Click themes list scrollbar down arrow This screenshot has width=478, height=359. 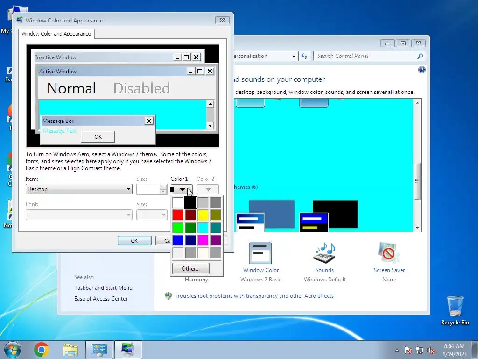tap(417, 228)
